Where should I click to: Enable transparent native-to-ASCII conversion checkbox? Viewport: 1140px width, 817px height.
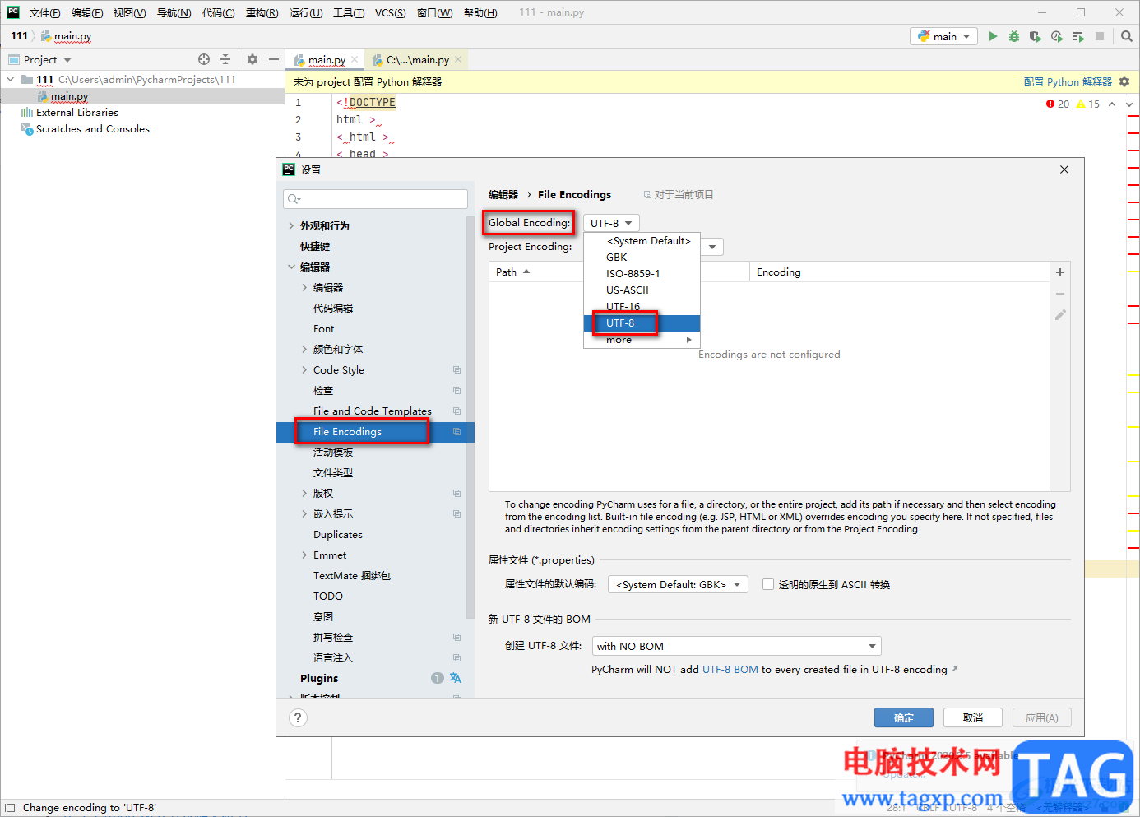[x=768, y=584]
